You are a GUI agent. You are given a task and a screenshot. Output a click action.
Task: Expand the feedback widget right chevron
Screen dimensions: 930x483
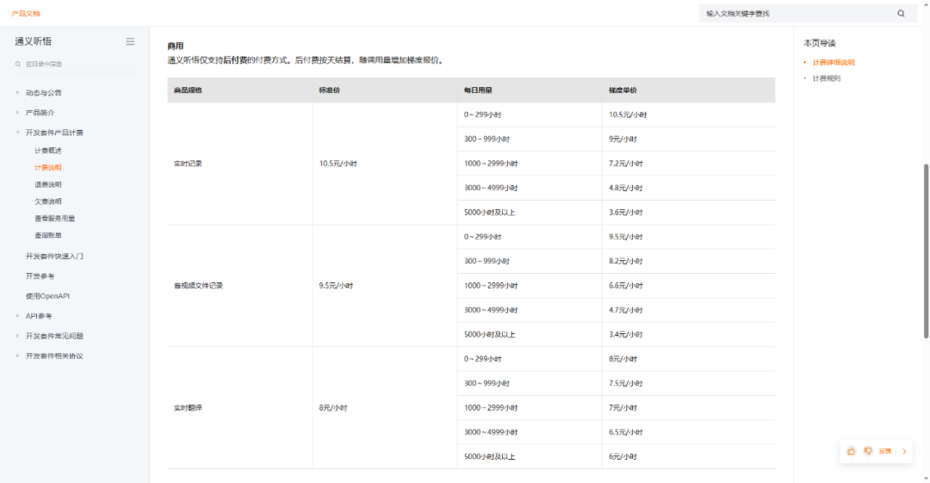pyautogui.click(x=904, y=451)
